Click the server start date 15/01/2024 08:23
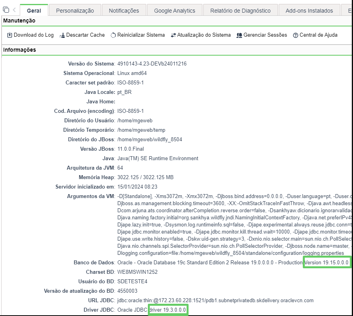The height and width of the screenshot is (316, 353). click(137, 187)
